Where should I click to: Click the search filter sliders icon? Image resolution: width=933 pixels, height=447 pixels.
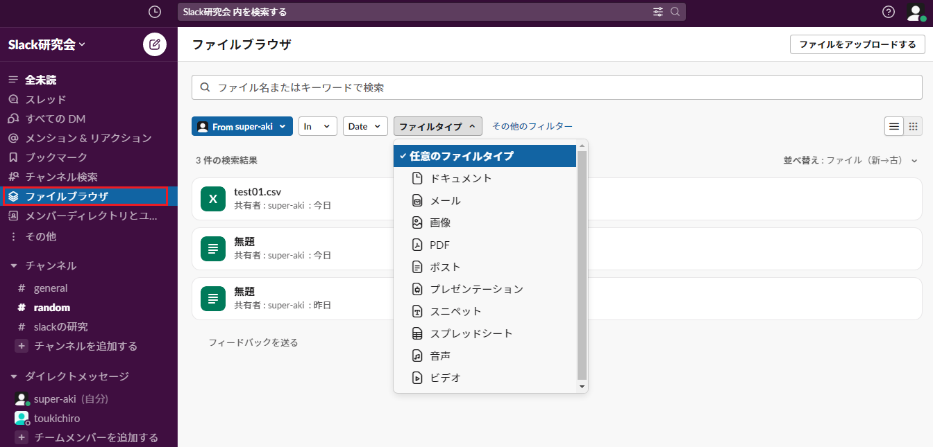tap(658, 12)
